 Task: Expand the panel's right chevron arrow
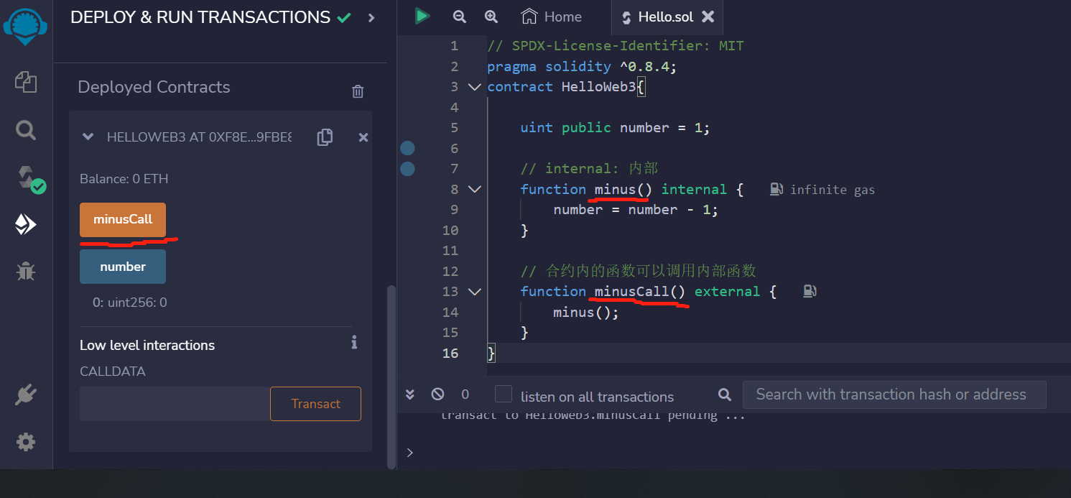tap(371, 18)
